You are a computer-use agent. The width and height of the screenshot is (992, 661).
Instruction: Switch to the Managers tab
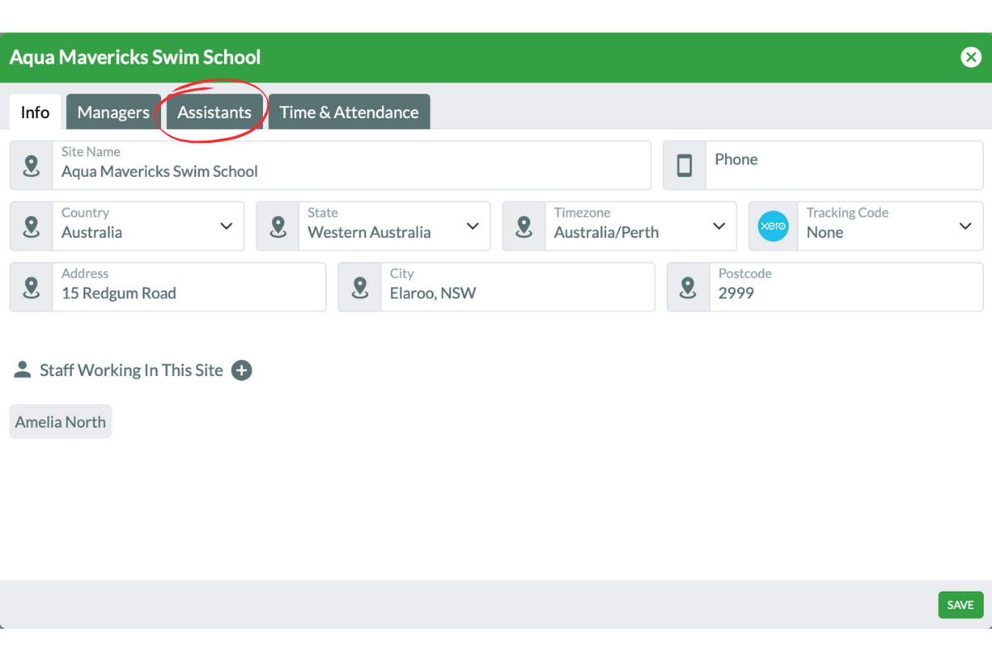pos(113,112)
